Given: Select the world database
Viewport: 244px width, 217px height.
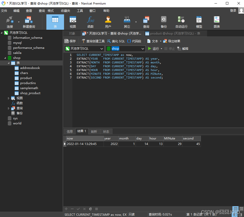Looking at the screenshot, I should [x=17, y=123].
